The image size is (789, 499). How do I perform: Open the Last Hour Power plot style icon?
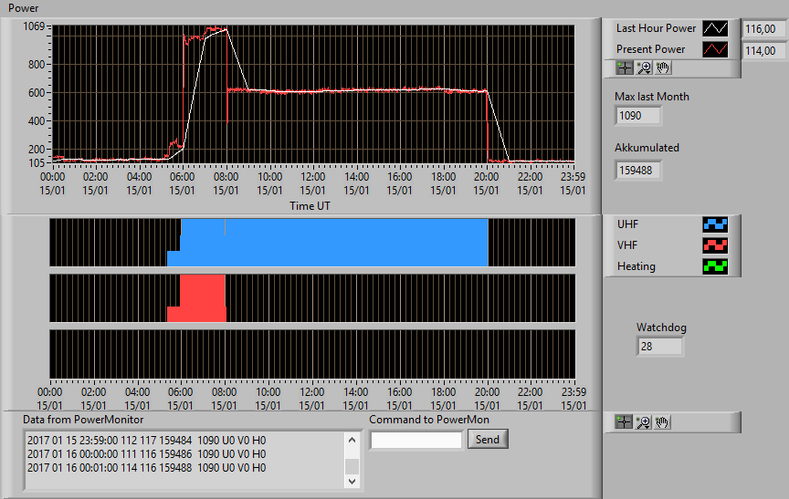(x=715, y=28)
